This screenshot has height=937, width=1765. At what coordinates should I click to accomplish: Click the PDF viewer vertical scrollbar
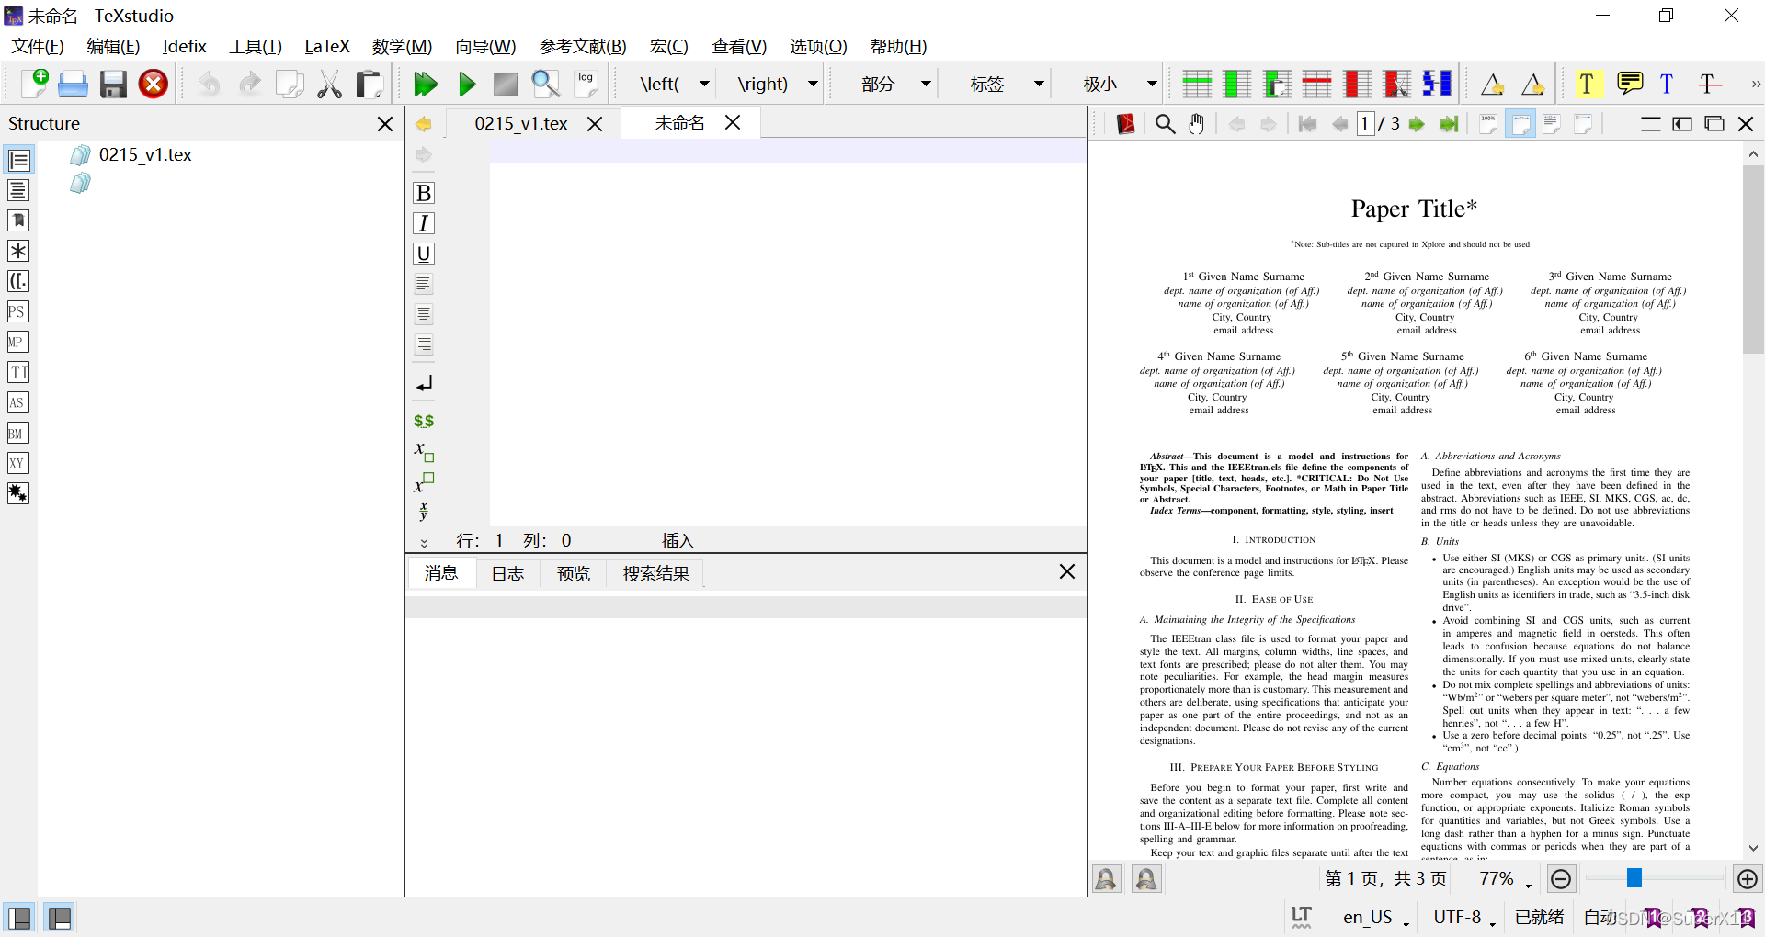(x=1753, y=259)
